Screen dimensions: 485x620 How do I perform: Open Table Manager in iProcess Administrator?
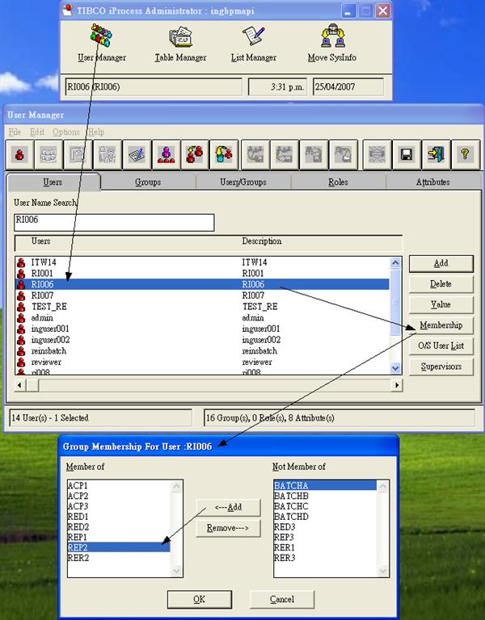point(180,44)
